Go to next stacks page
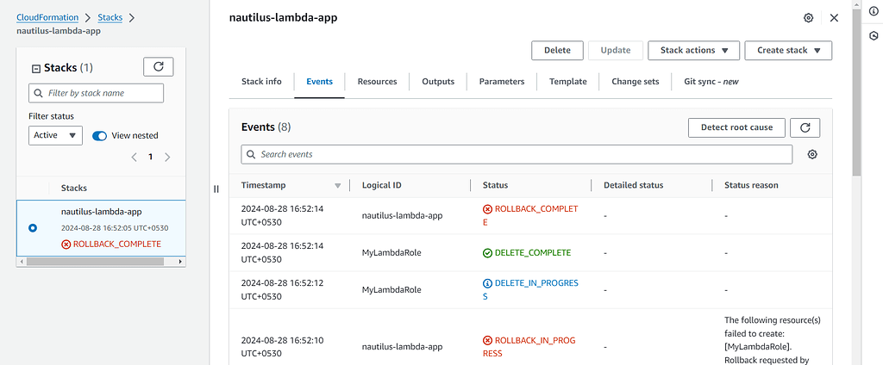 (167, 158)
